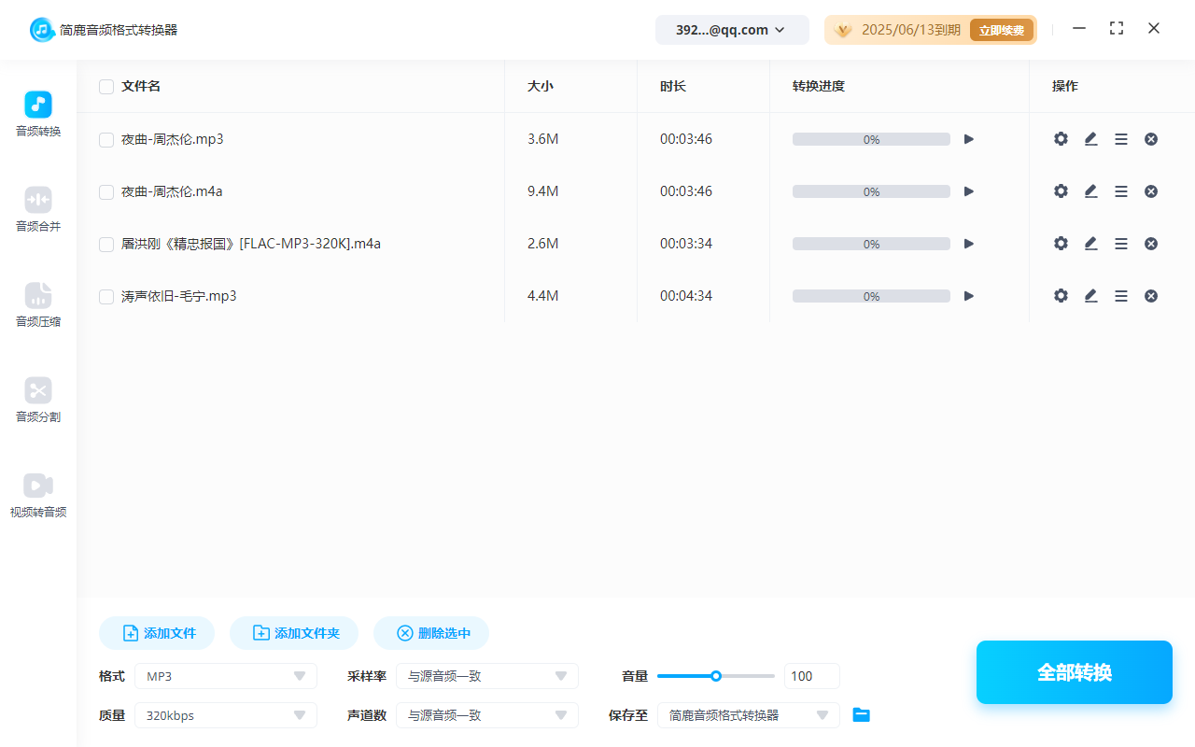
Task: Switch to 音频合并 in the sidebar
Action: (38, 210)
